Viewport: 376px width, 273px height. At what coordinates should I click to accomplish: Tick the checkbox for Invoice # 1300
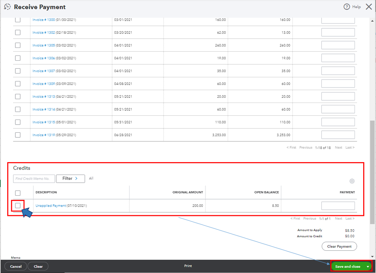[18, 20]
